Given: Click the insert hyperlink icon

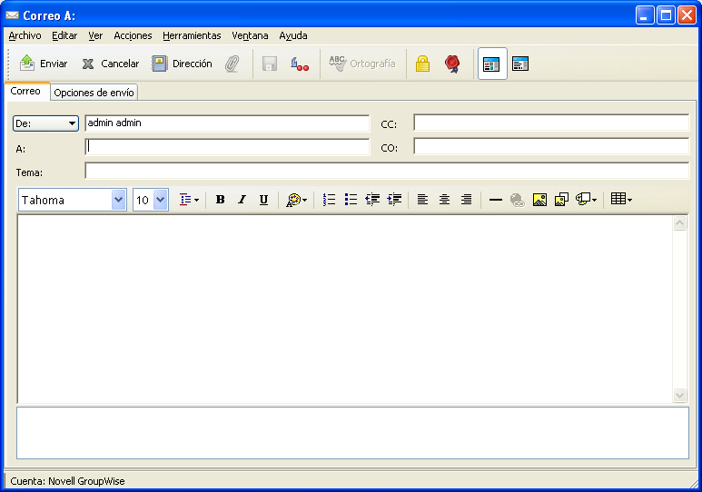Looking at the screenshot, I should pyautogui.click(x=517, y=200).
